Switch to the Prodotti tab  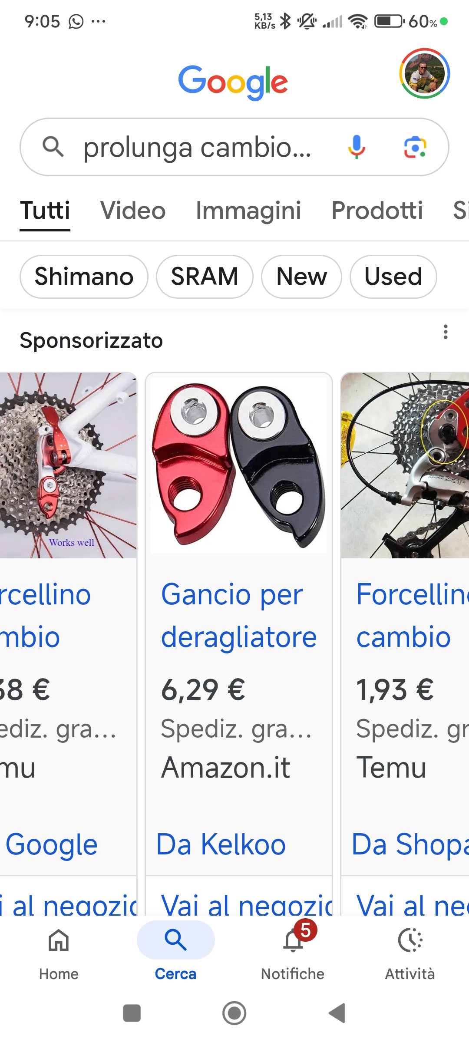tap(377, 211)
